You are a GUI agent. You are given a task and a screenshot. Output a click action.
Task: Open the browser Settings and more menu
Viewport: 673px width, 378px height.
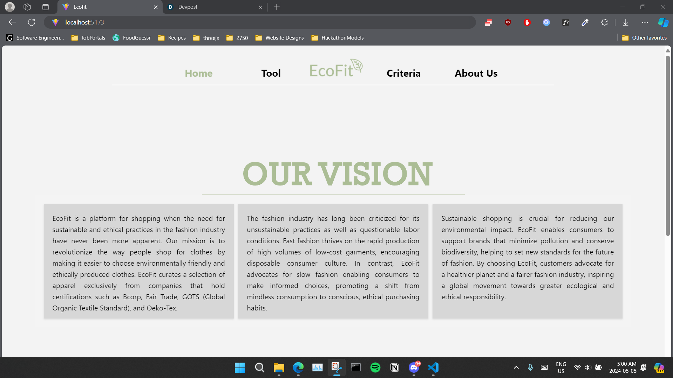(x=645, y=22)
